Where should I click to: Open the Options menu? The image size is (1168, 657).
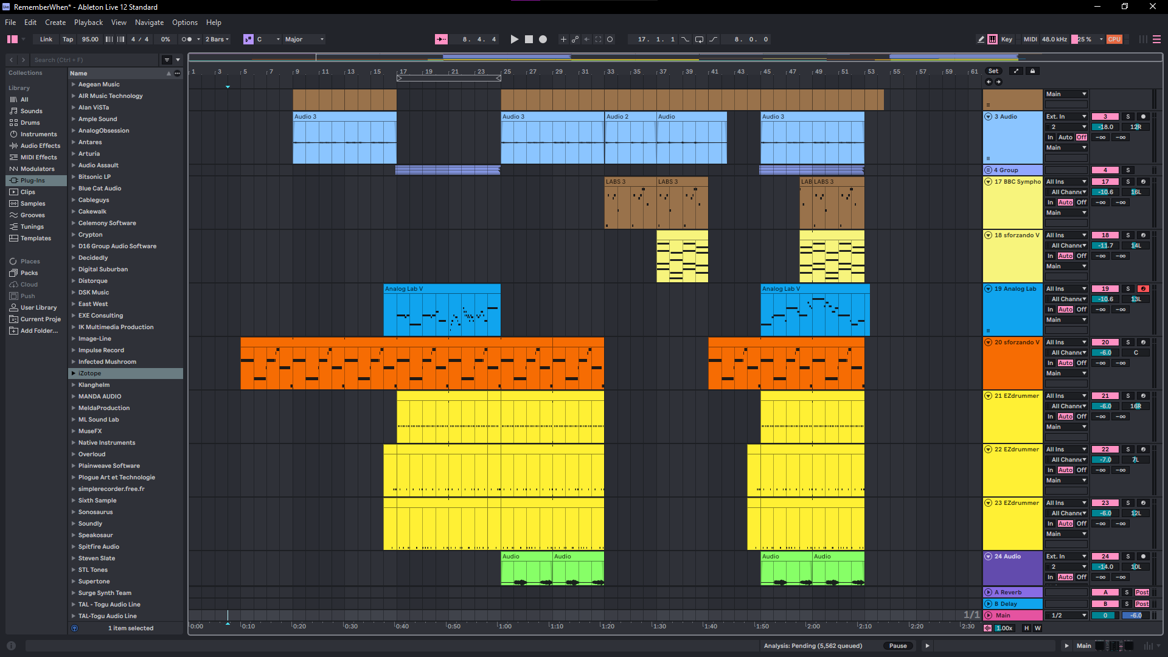[x=184, y=23]
